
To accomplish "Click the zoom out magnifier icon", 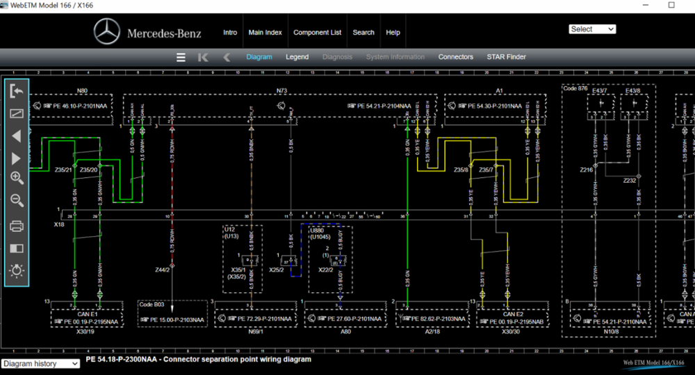I will click(17, 201).
